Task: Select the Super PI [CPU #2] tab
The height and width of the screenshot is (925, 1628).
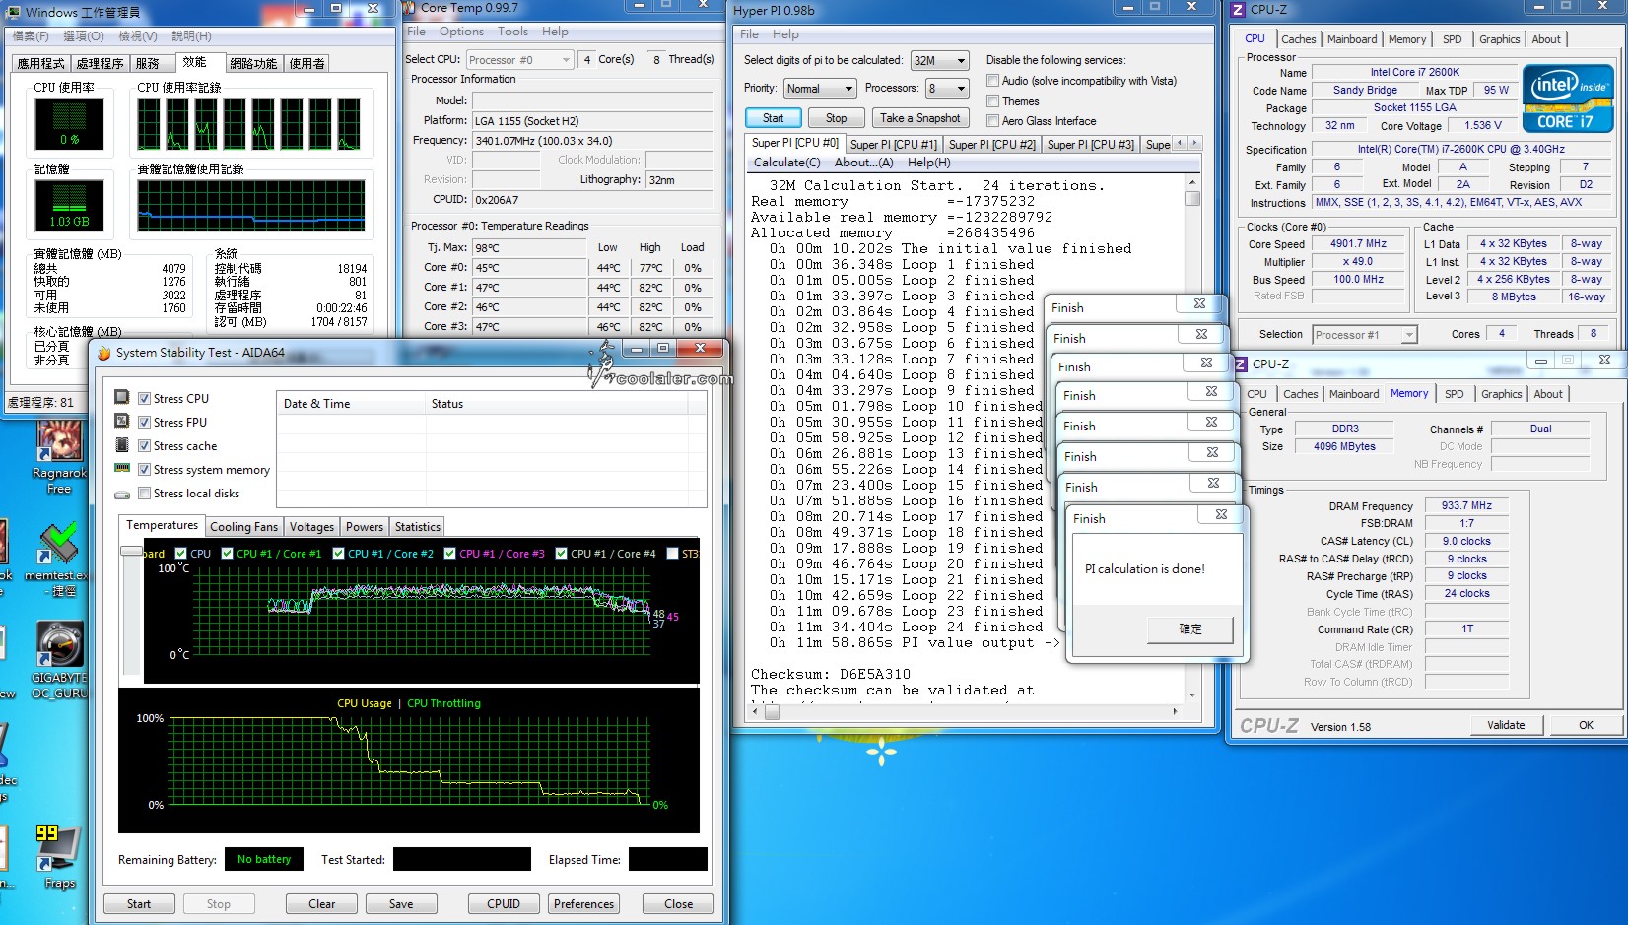Action: point(991,145)
